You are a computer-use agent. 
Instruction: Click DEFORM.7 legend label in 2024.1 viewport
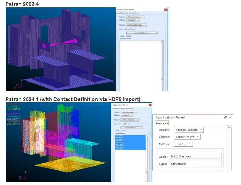coord(13,119)
